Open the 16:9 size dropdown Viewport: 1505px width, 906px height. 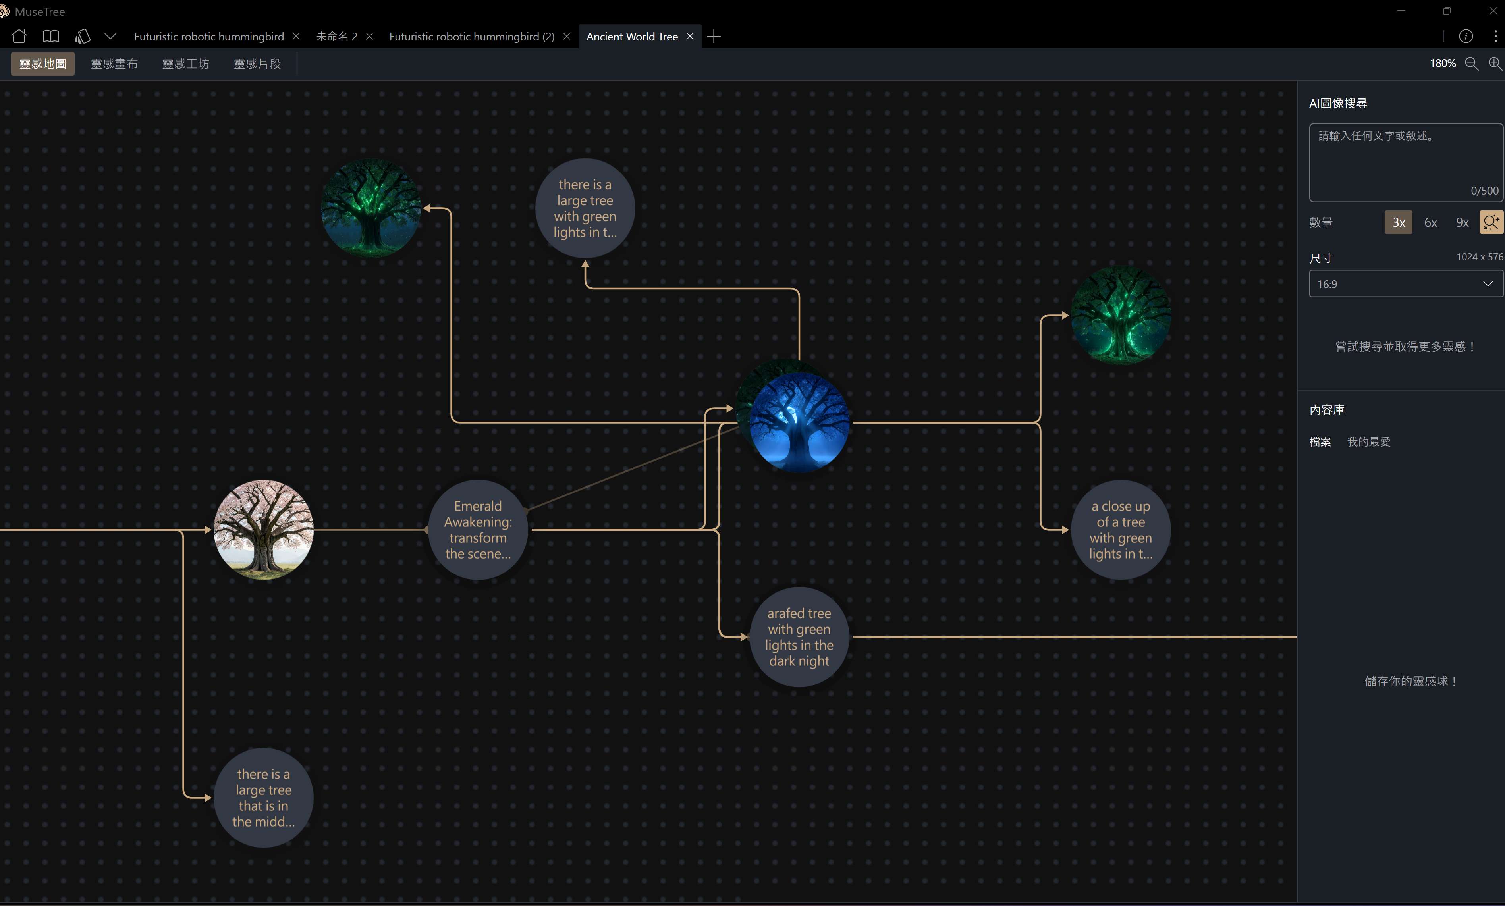[1406, 284]
